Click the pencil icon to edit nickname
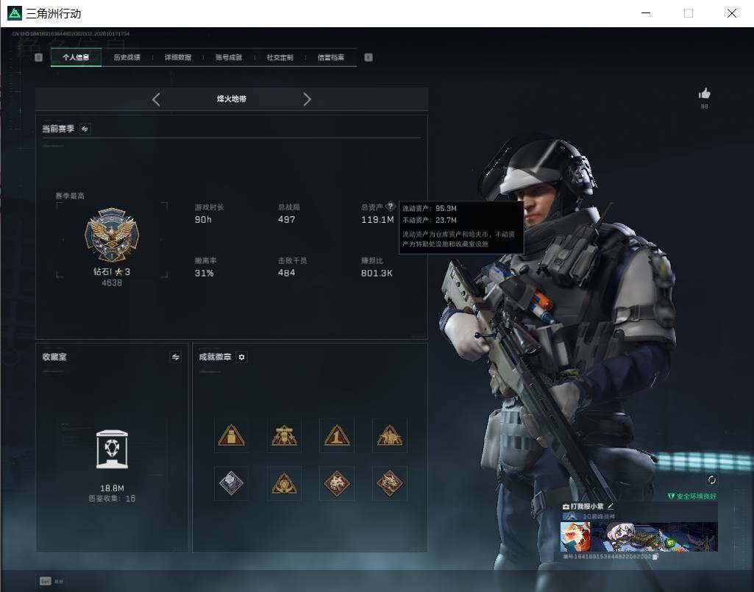Viewport: 754px width, 592px height. (611, 506)
